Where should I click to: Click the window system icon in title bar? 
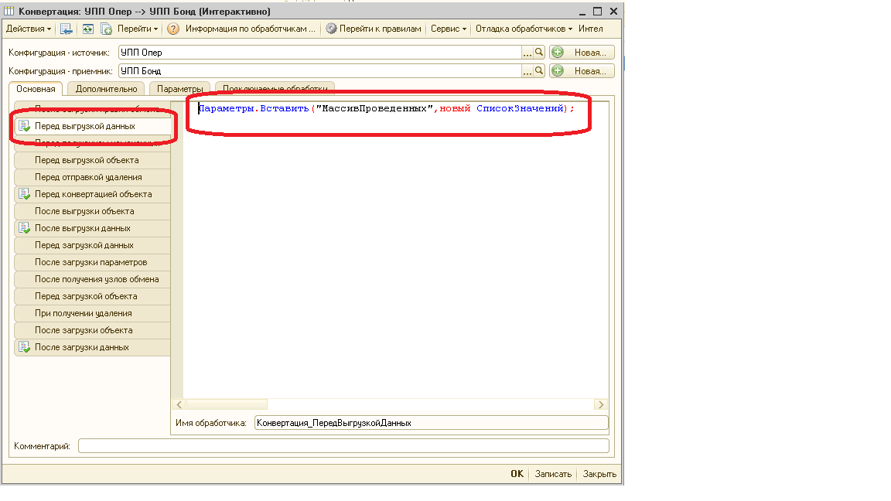[9, 12]
